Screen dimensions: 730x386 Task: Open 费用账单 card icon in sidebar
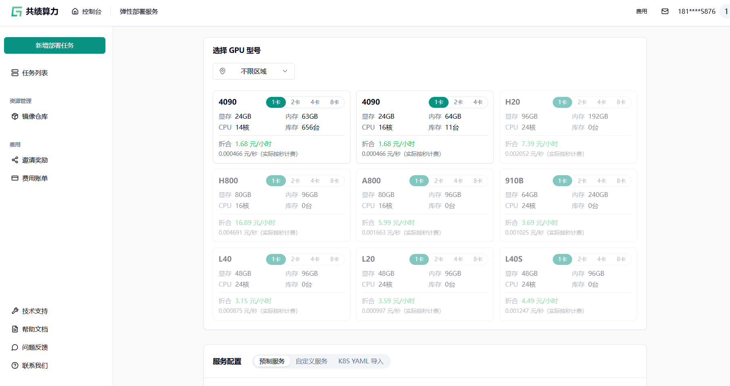pyautogui.click(x=15, y=178)
